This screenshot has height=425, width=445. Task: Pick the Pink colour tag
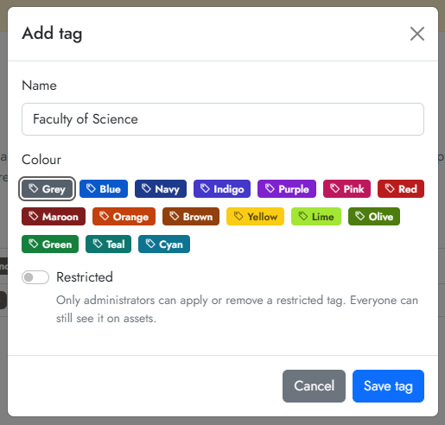click(x=346, y=189)
